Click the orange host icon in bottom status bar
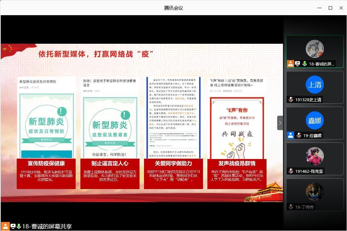 pos(5,226)
